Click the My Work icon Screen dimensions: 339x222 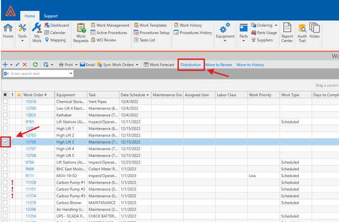[37, 33]
